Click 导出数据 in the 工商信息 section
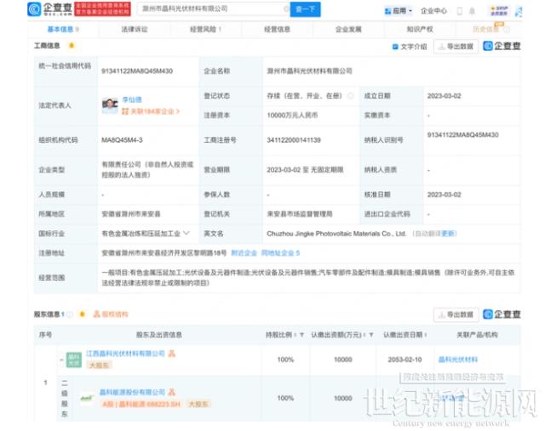Viewport: 545px width, 431px height. pos(456,47)
